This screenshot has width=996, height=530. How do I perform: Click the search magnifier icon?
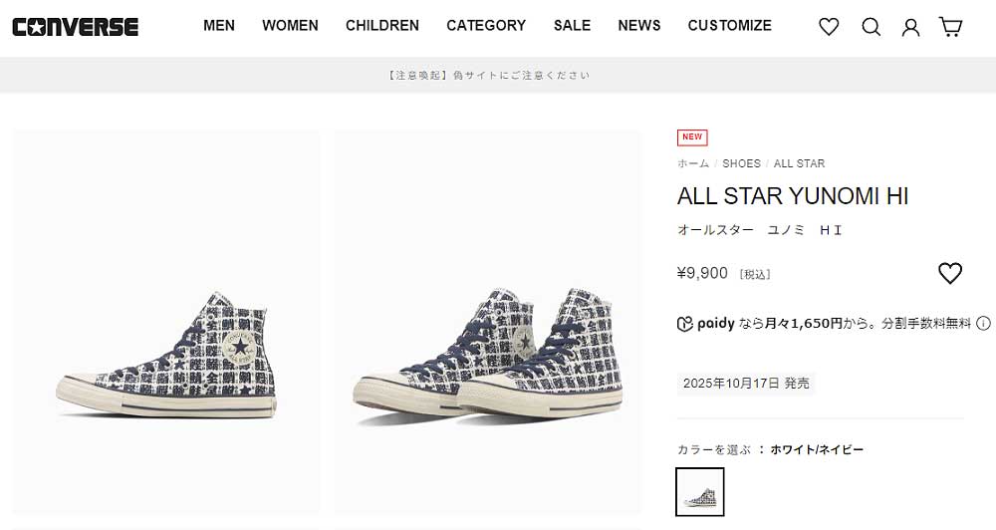[x=871, y=27]
